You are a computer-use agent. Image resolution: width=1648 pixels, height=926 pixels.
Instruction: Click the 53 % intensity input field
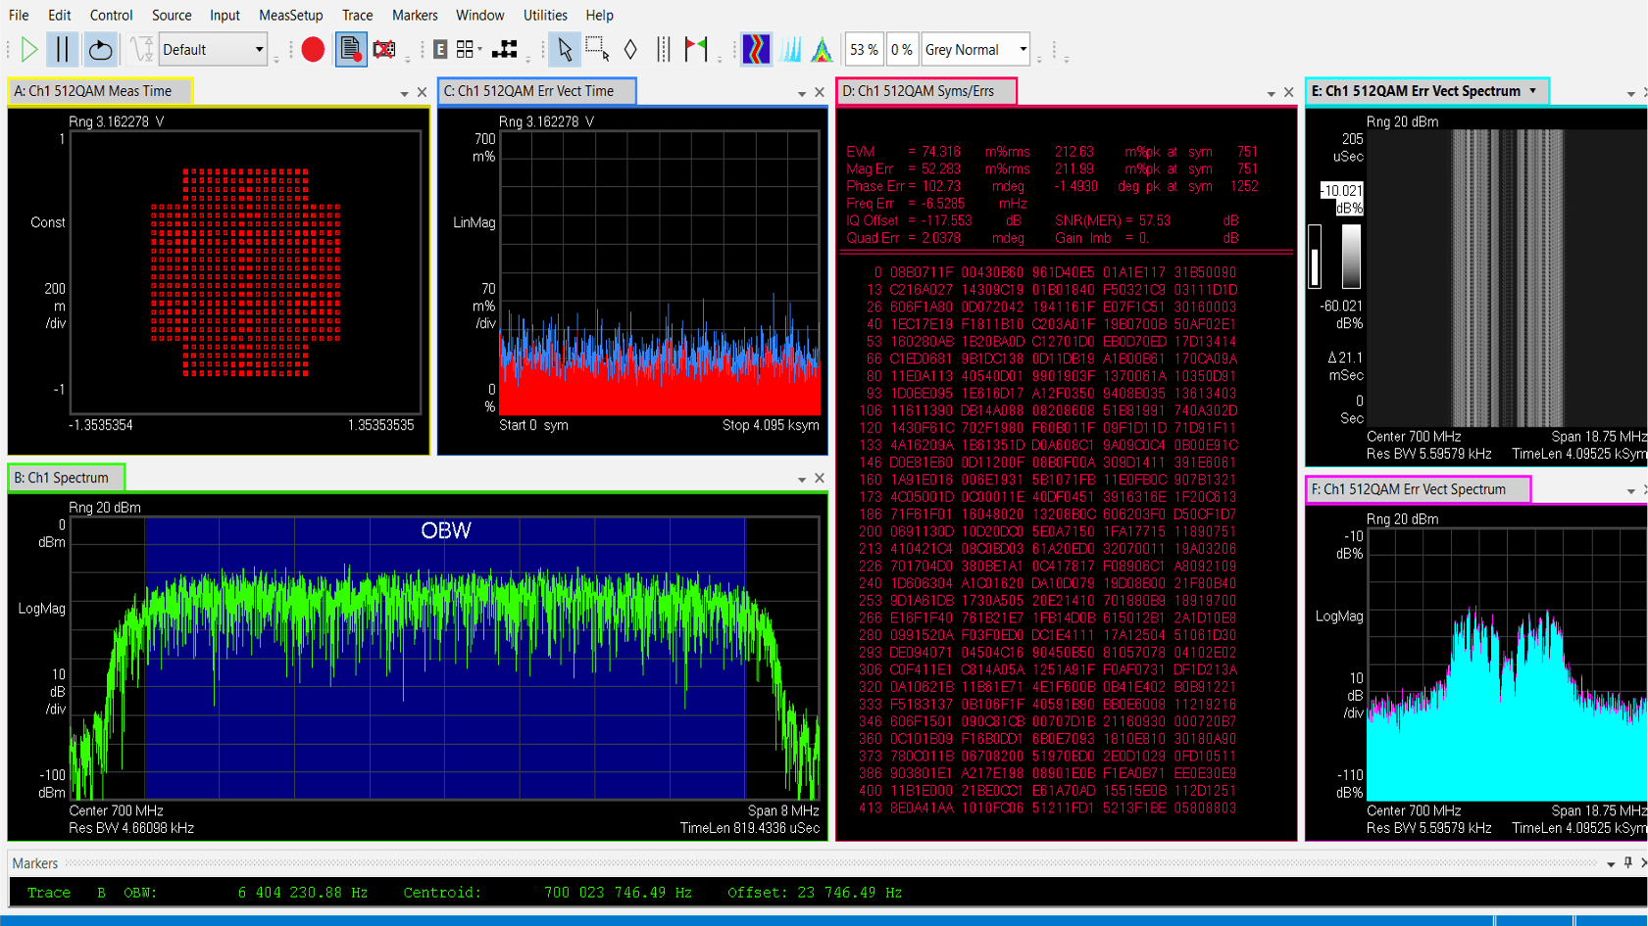tap(864, 49)
